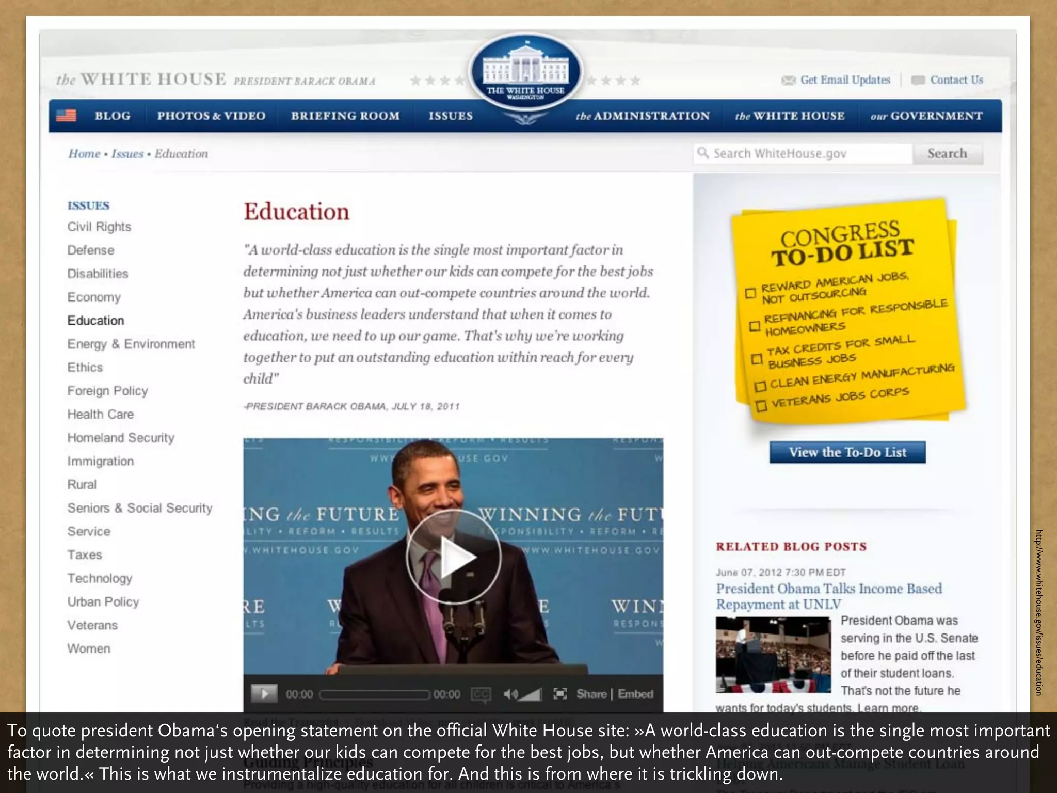This screenshot has height=793, width=1057.
Task: Click the small play button in video controls
Action: click(264, 693)
